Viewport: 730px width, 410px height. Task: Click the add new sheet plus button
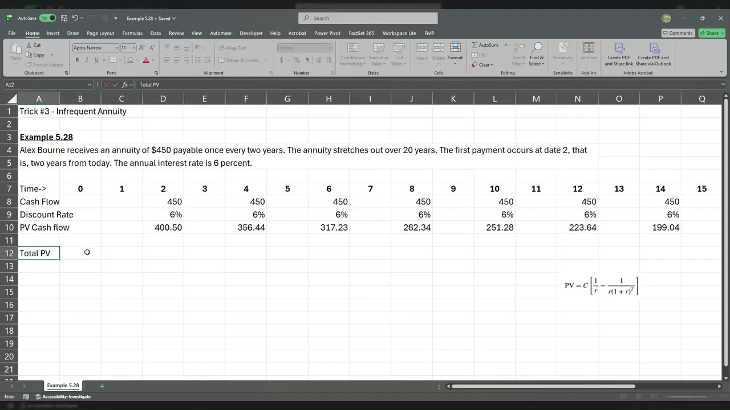point(102,386)
